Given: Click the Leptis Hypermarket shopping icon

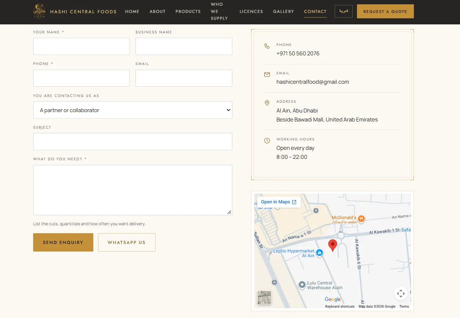Looking at the screenshot, I should pos(319,253).
